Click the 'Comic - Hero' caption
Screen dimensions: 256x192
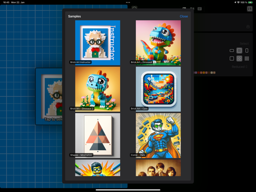click(138, 155)
